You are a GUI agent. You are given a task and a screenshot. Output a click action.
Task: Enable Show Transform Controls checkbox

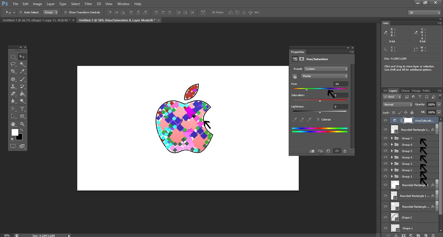tap(66, 12)
